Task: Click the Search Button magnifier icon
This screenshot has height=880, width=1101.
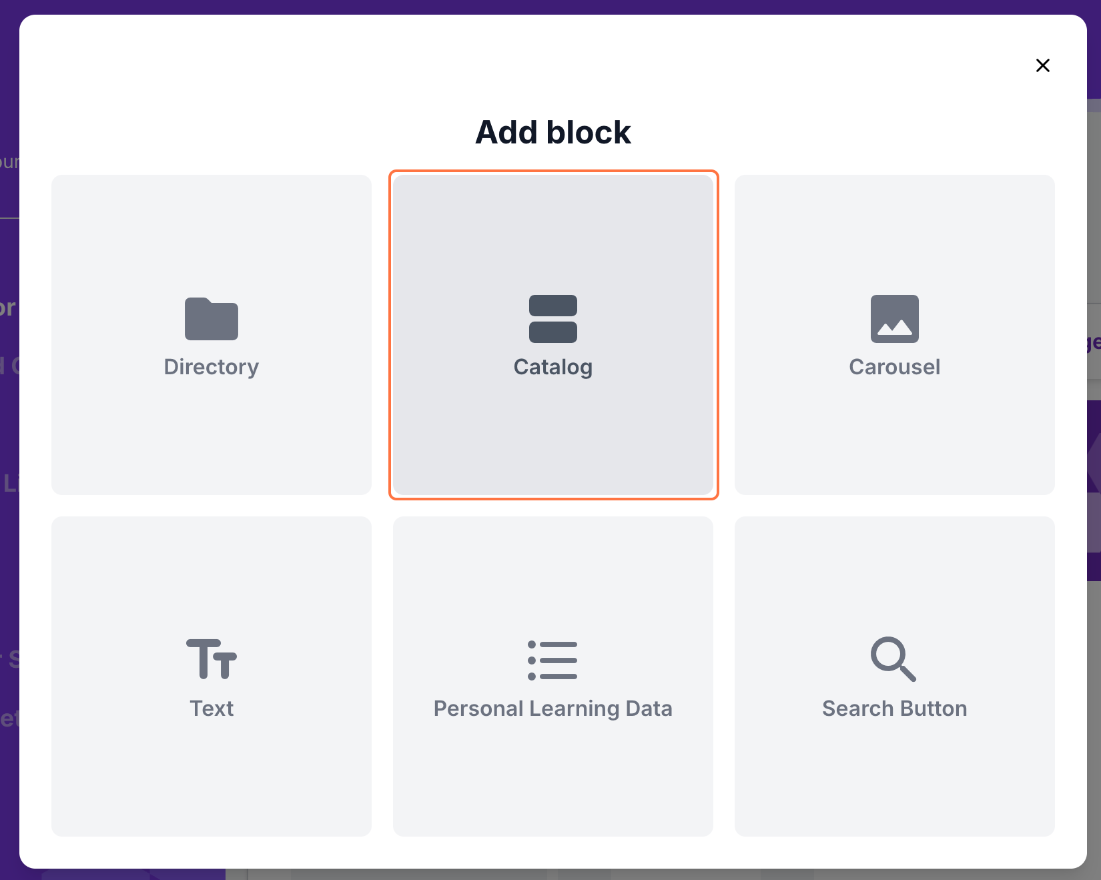Action: click(893, 659)
